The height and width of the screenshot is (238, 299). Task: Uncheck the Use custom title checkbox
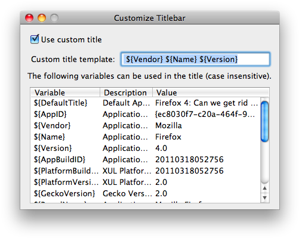click(35, 39)
